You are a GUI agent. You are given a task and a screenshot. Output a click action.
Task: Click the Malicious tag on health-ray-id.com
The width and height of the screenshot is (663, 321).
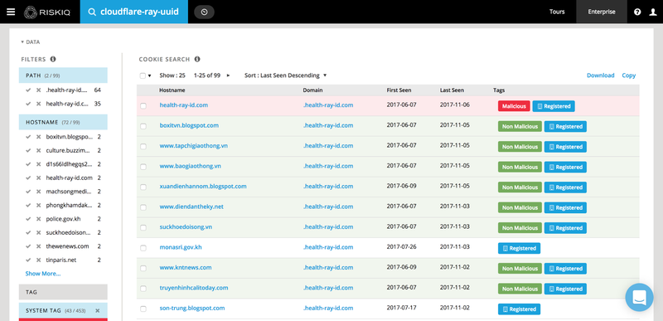coord(514,106)
